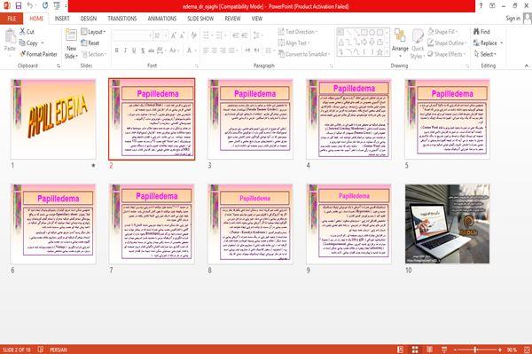Click the Find binoculars command
The image size is (532, 354).
coord(481,32)
